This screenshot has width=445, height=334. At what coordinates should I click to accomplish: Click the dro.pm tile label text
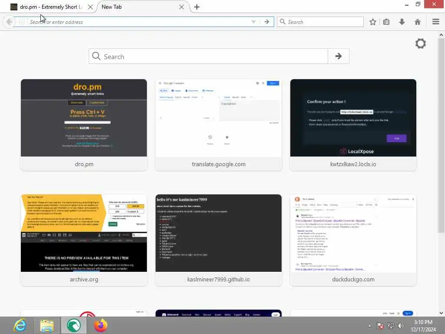coord(84,164)
